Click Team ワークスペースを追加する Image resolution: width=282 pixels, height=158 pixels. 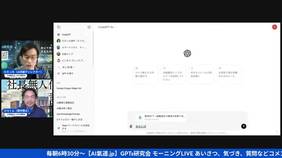coord(75,127)
